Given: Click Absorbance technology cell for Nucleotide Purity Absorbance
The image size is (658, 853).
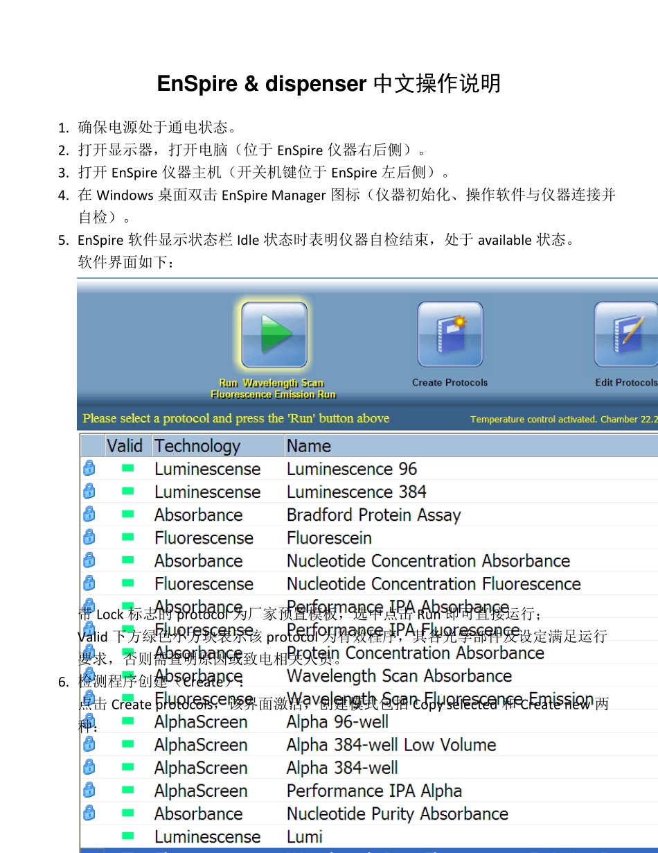Looking at the screenshot, I should [198, 813].
